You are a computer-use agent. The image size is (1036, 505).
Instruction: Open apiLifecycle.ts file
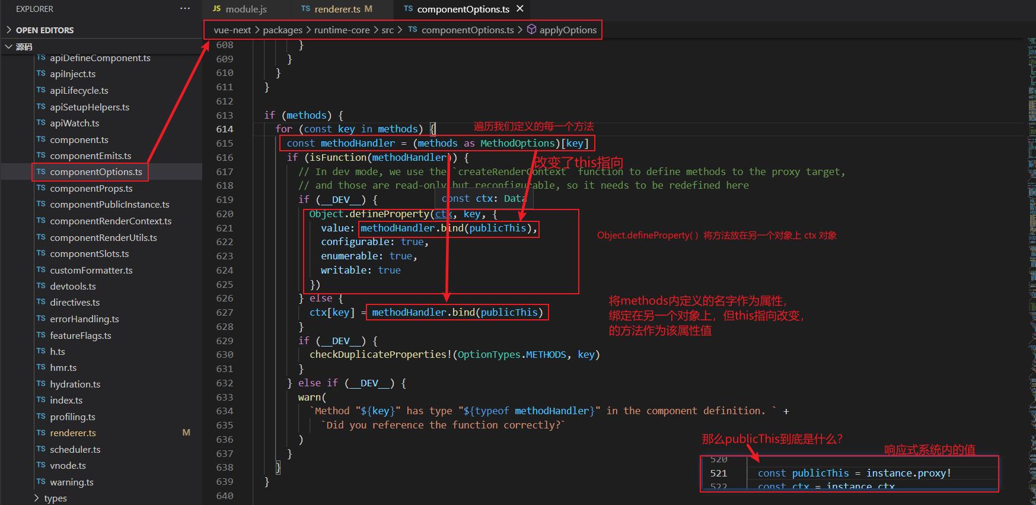pos(79,90)
